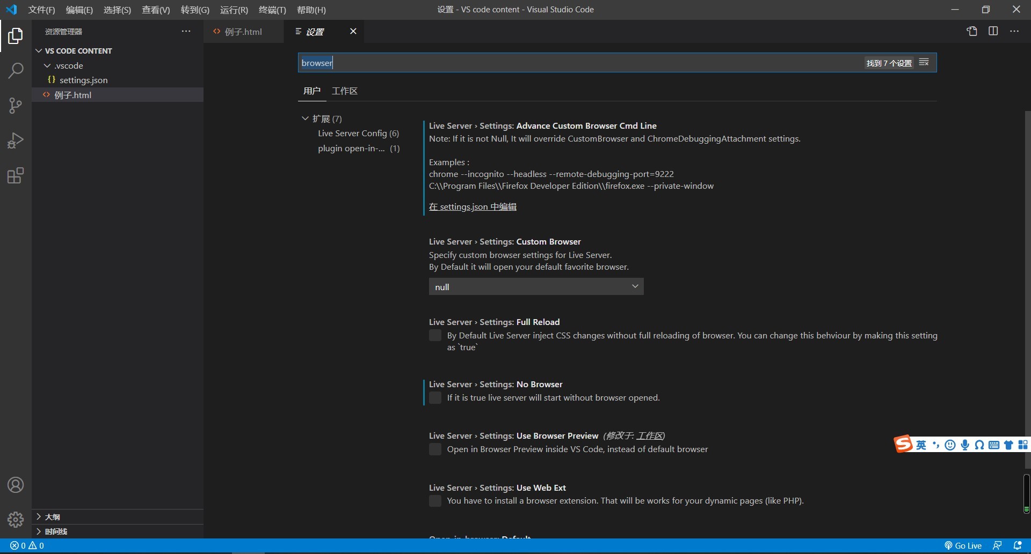Screen dimensions: 1031x554
Task: Switch to the 例子.html editor tab
Action: (244, 32)
